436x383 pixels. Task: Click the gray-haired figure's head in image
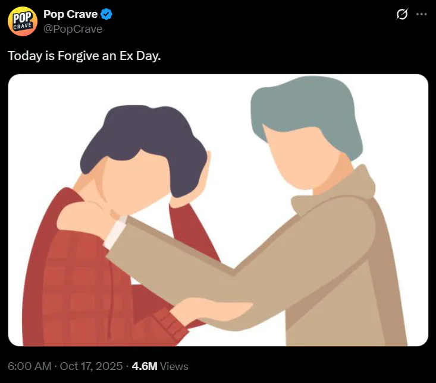point(306,132)
